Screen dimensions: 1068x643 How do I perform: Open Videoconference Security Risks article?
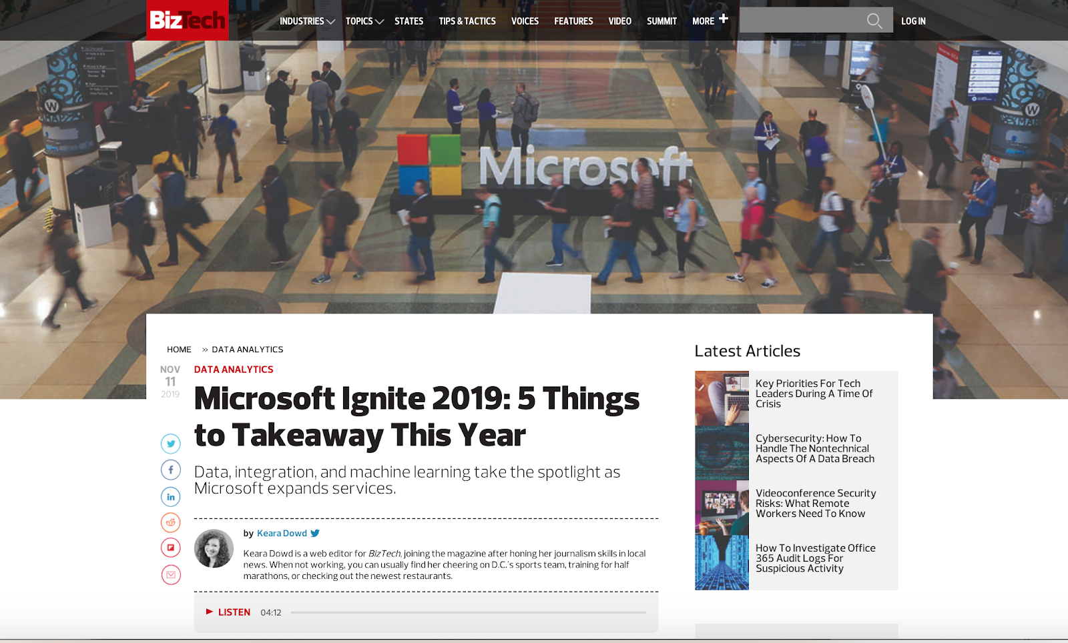tap(816, 503)
